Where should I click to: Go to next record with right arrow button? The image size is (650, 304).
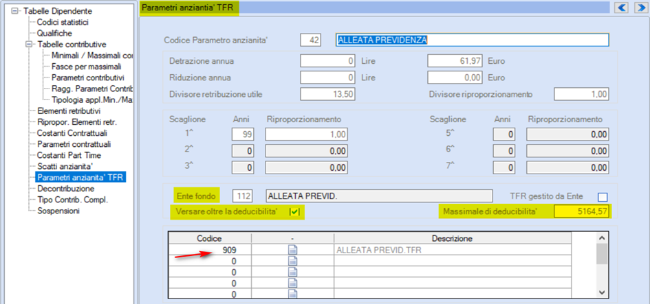click(x=641, y=8)
